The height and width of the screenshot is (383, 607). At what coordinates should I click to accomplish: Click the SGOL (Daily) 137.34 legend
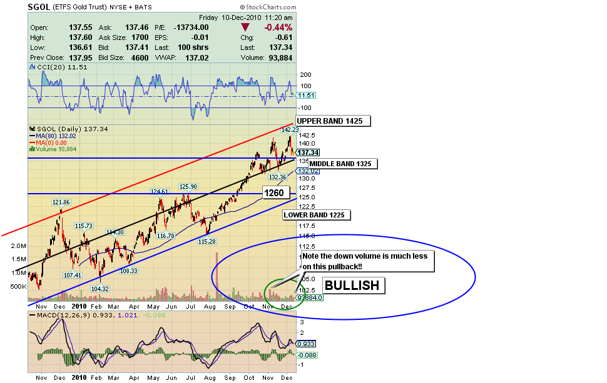[72, 129]
